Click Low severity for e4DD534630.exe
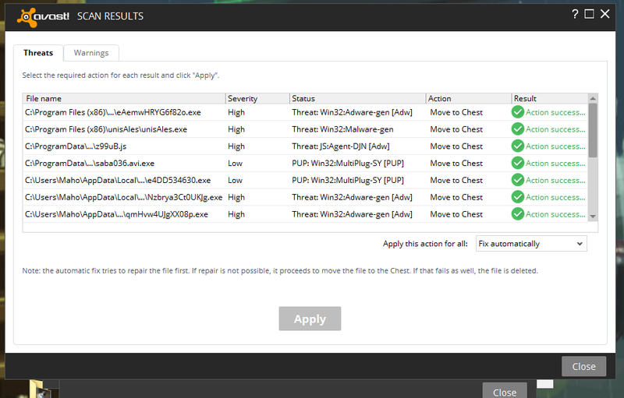 236,181
